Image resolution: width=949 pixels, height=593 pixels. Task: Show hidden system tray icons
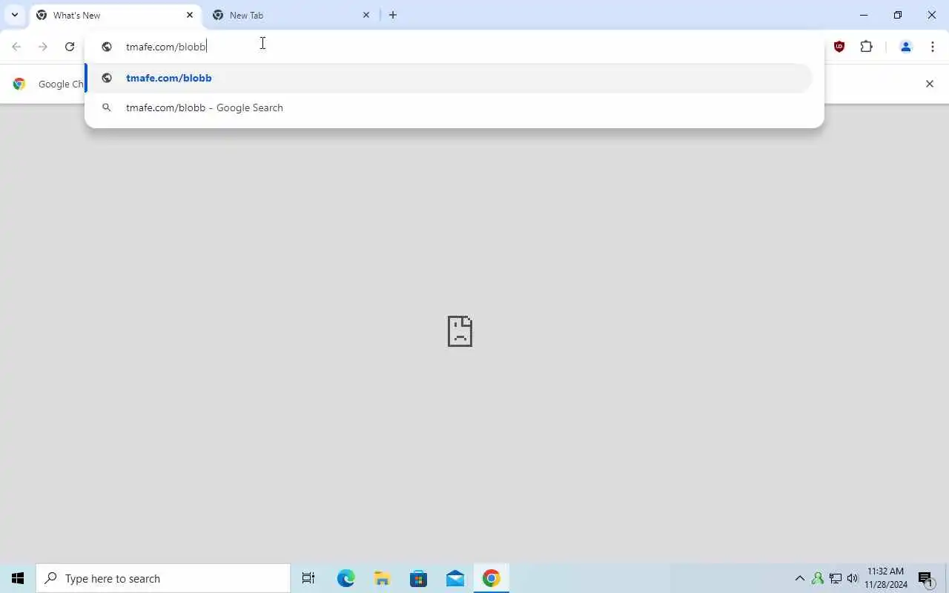coord(800,578)
